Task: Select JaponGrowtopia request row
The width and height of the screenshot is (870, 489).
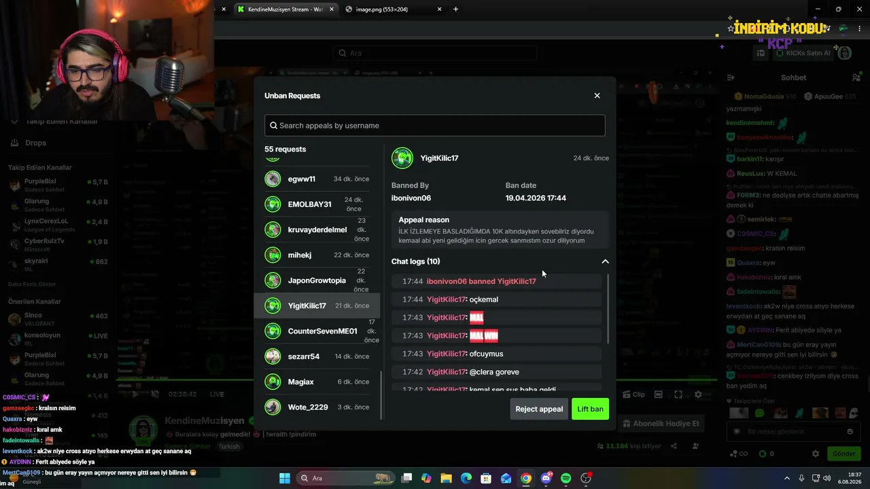Action: pos(317,280)
